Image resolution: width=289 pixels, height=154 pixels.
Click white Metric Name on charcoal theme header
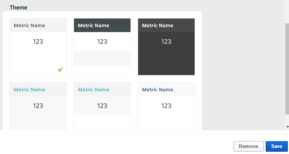click(x=158, y=26)
